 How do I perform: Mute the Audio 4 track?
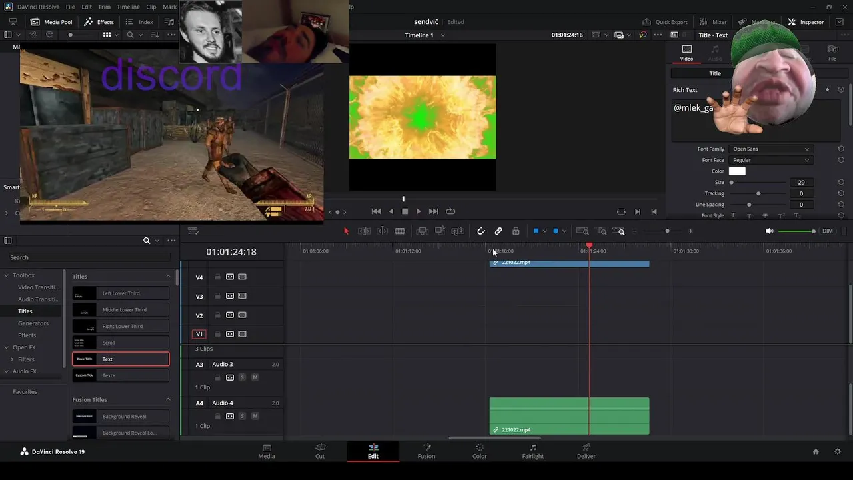tap(255, 416)
